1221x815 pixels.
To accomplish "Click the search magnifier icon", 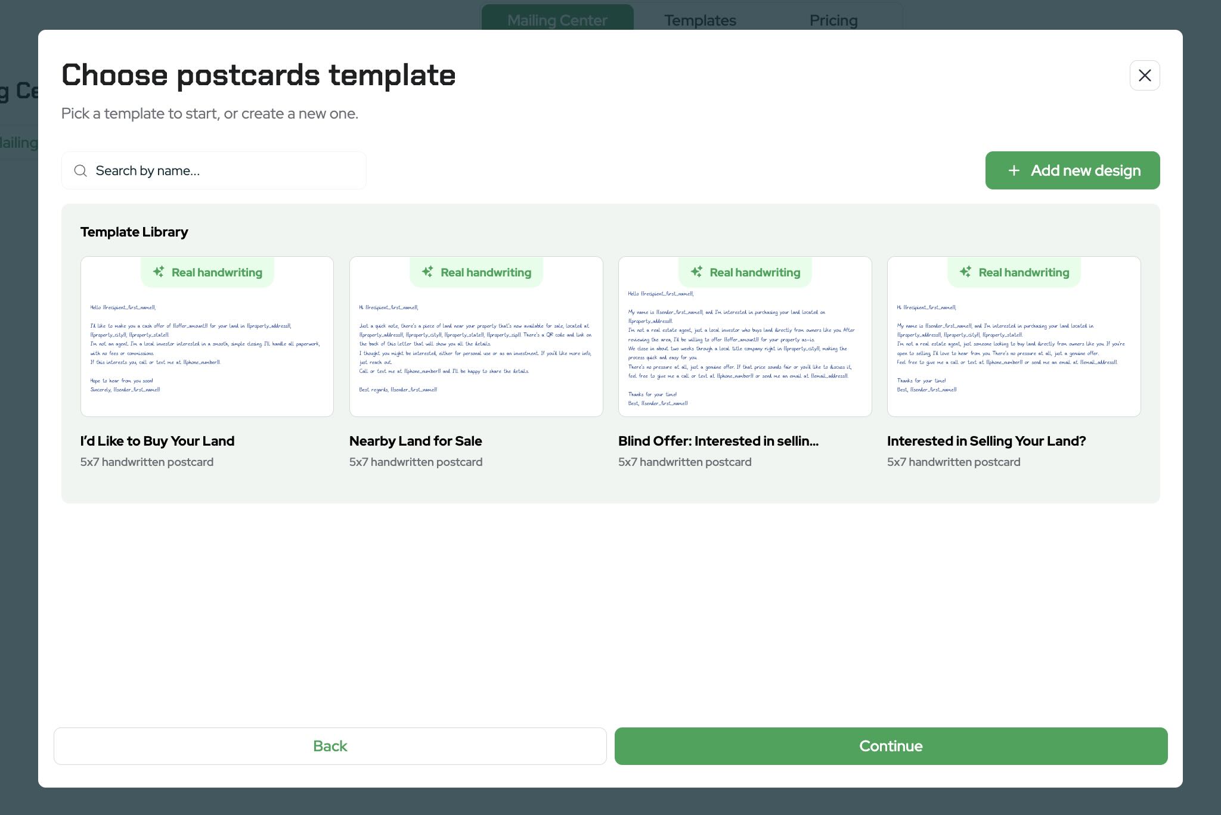I will click(x=80, y=171).
